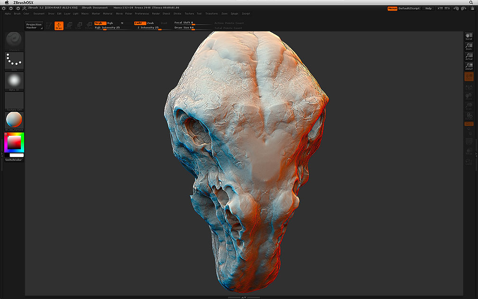Select the Scroll canvas tool
This screenshot has height=299, width=478.
point(469,36)
